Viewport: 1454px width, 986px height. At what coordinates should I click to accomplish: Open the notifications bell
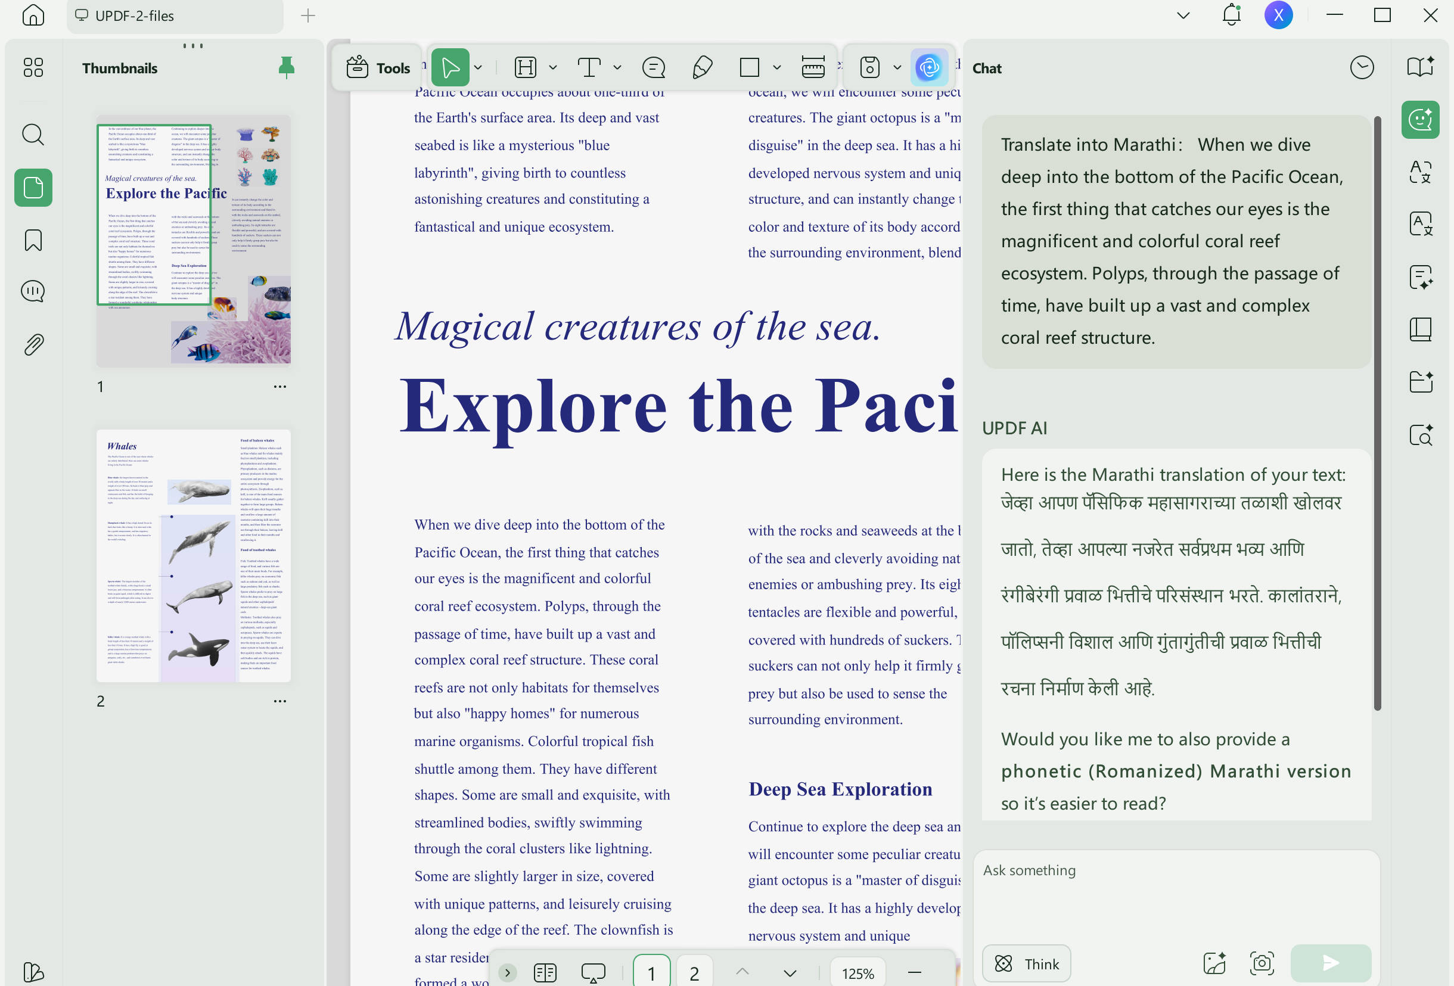[x=1231, y=15]
